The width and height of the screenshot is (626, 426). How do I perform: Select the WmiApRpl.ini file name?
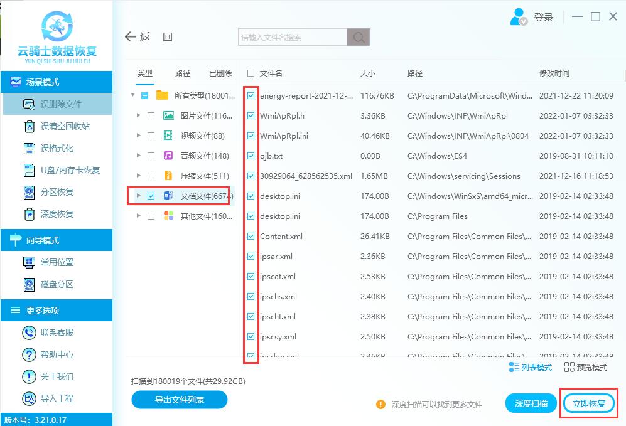pyautogui.click(x=284, y=136)
